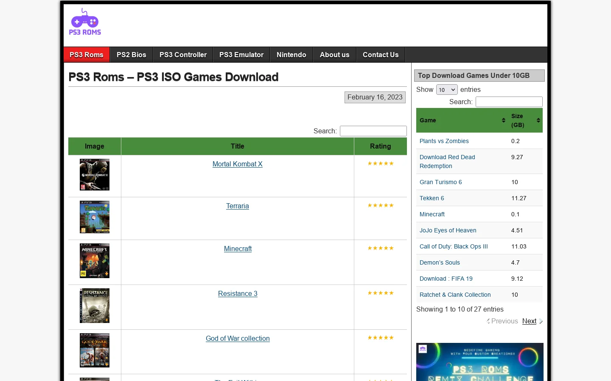Open the Resistance 3 title link
The image size is (611, 381).
238,293
